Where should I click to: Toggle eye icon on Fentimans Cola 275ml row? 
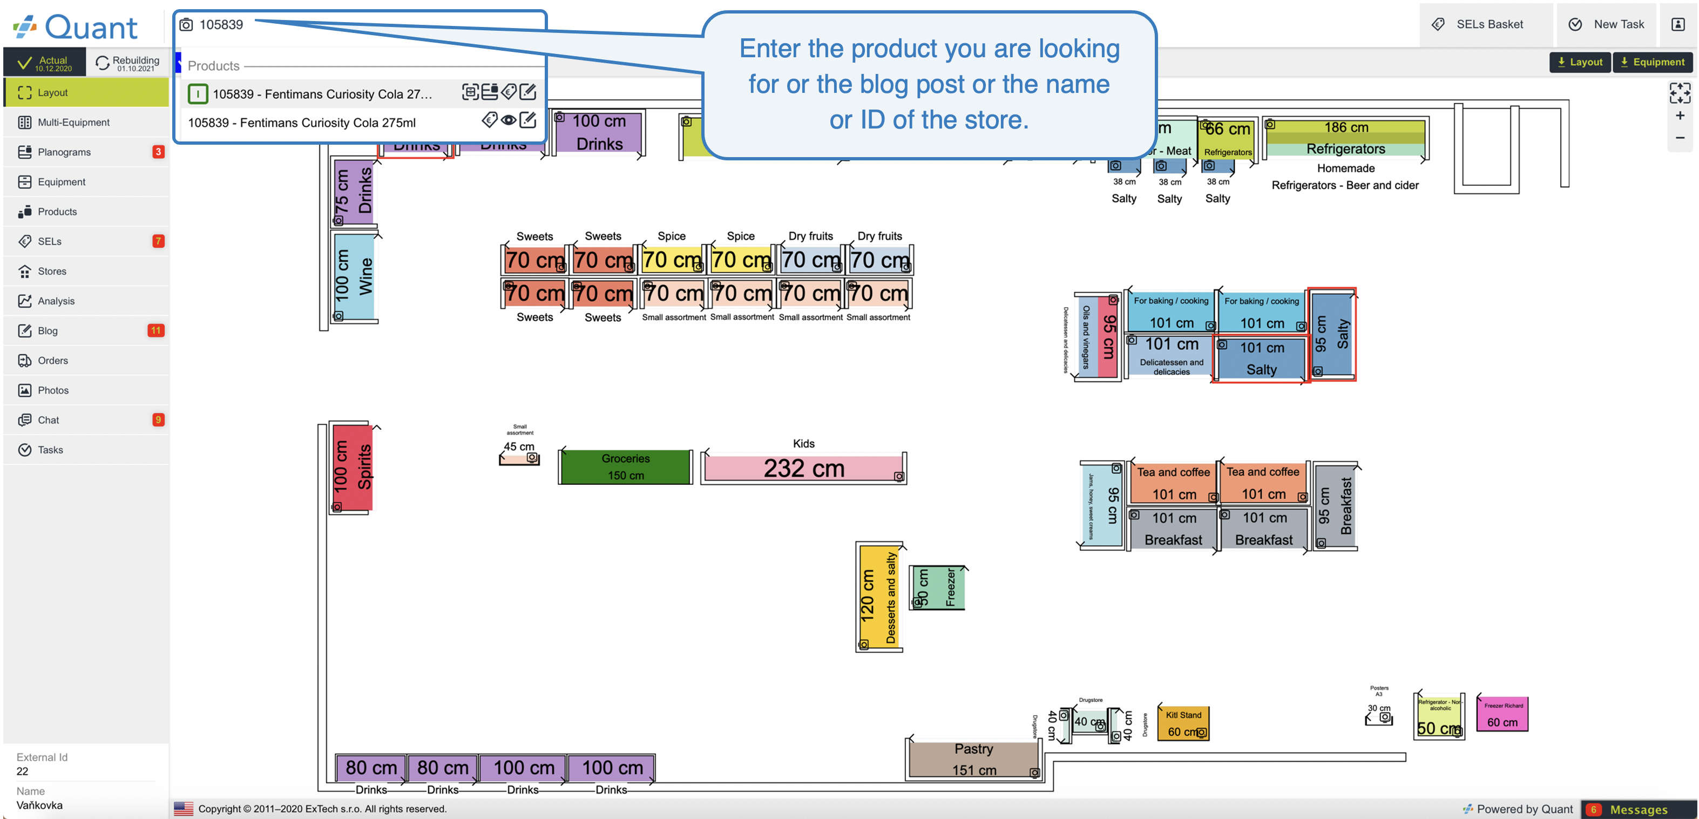[509, 120]
